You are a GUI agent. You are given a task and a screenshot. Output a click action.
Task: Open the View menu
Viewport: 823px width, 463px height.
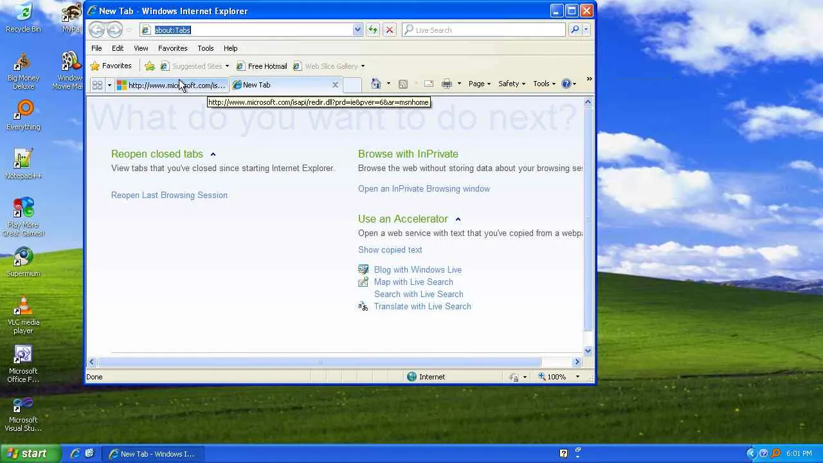[x=141, y=48]
